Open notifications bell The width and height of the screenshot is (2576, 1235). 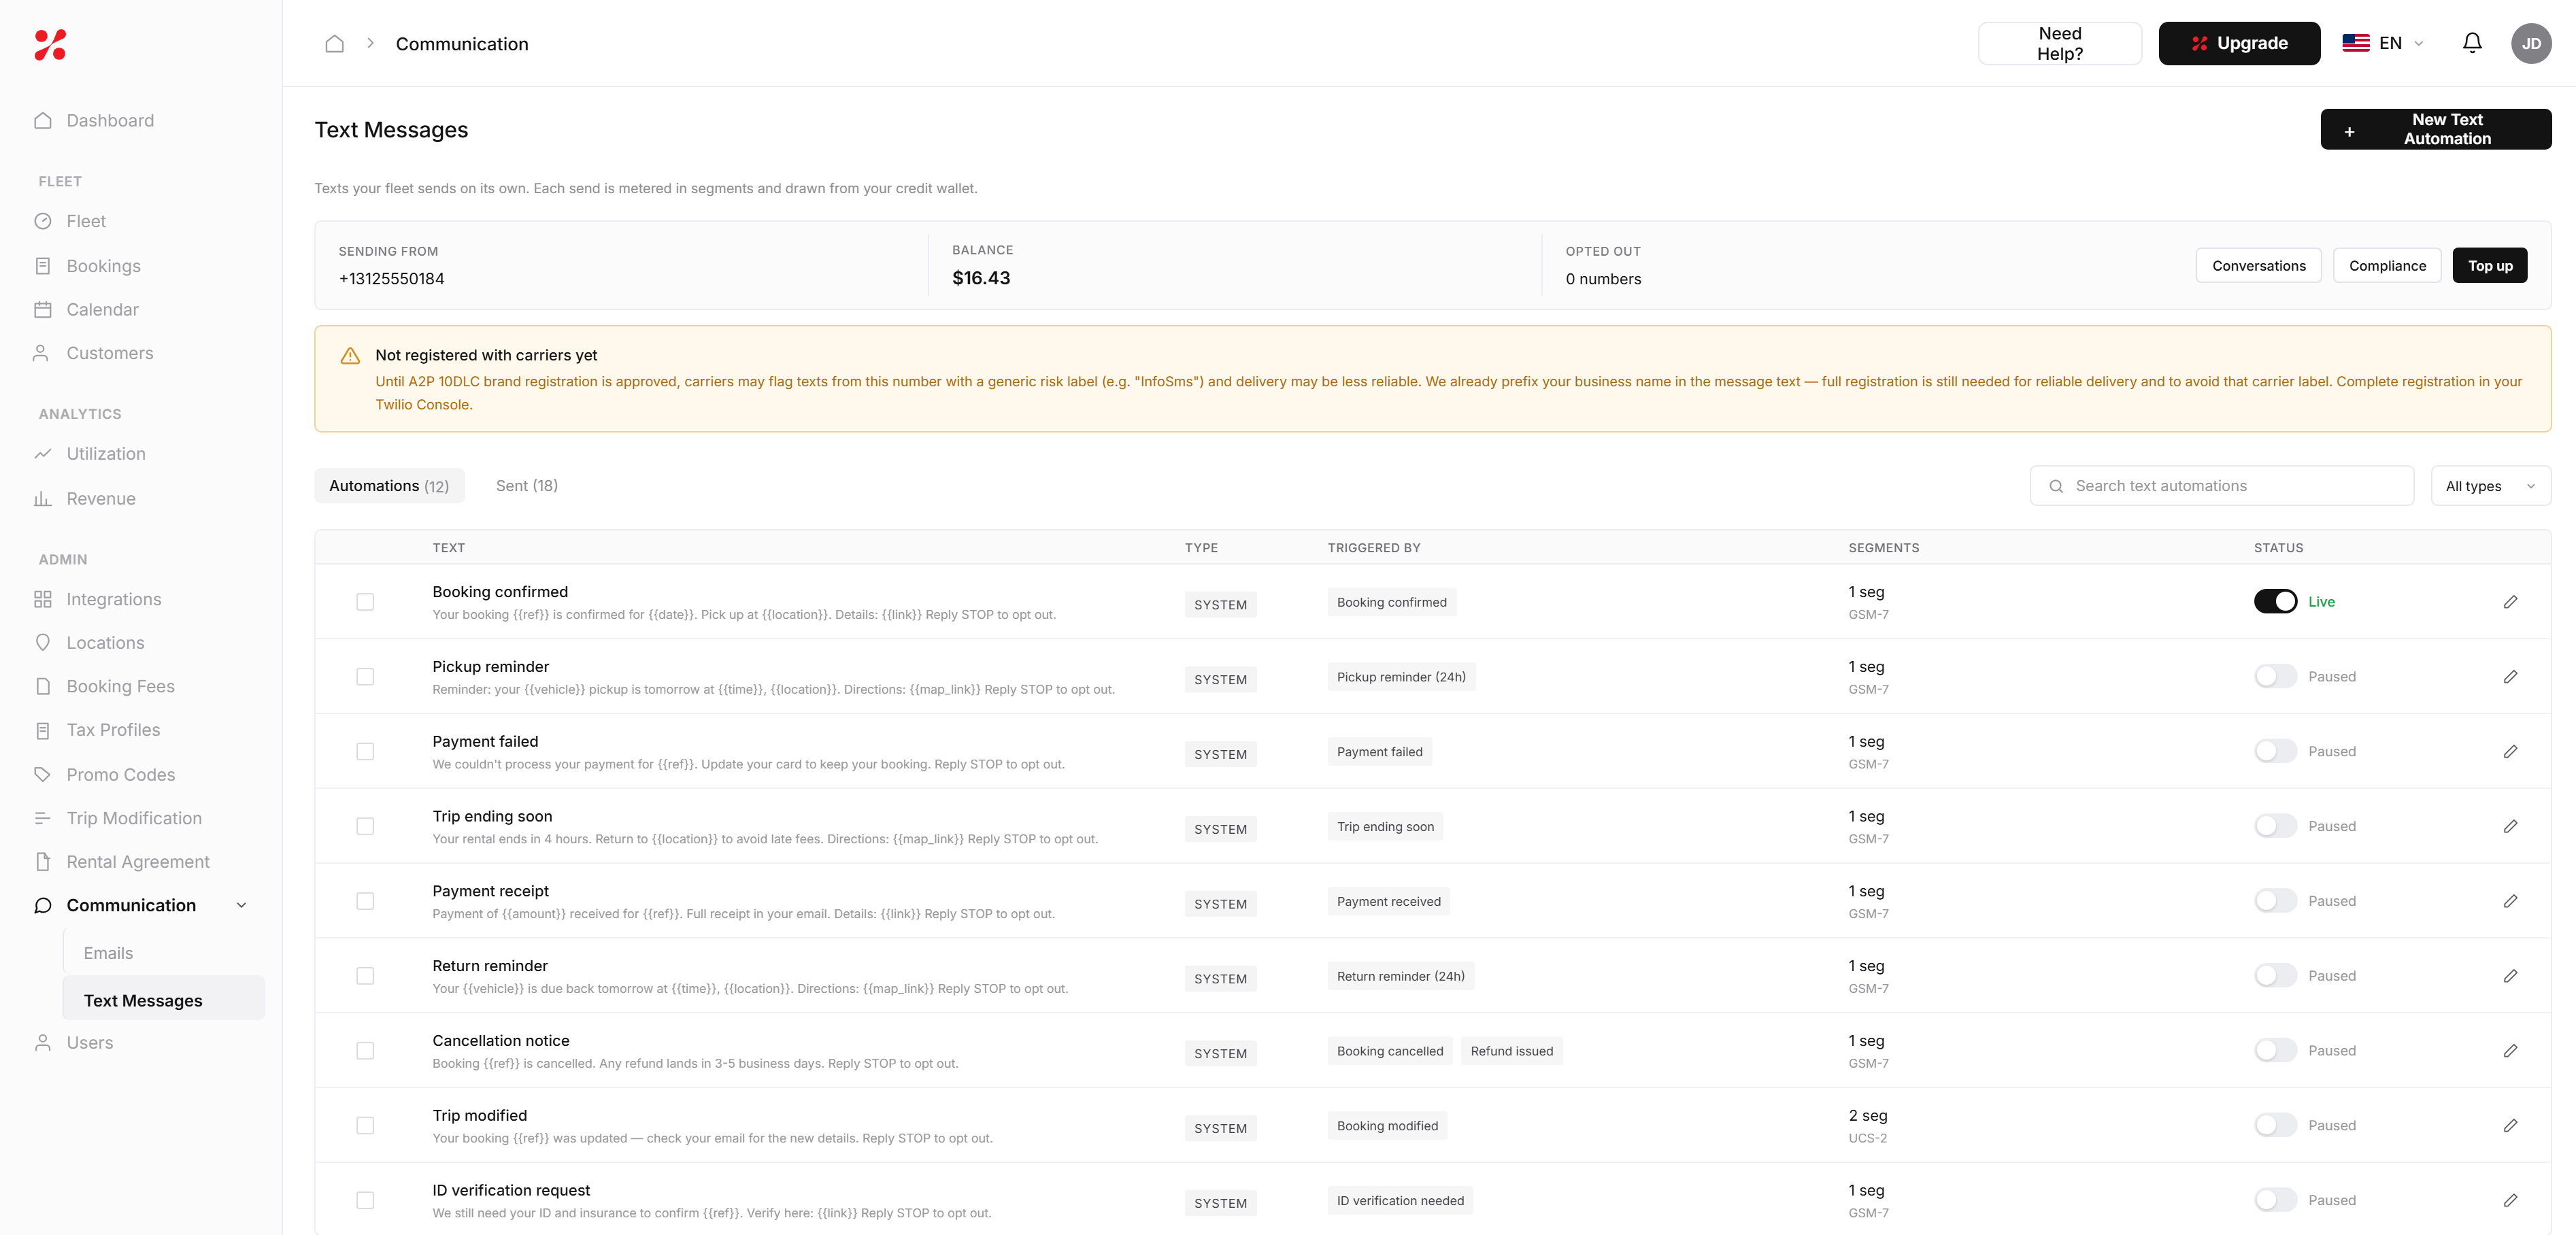pyautogui.click(x=2472, y=43)
